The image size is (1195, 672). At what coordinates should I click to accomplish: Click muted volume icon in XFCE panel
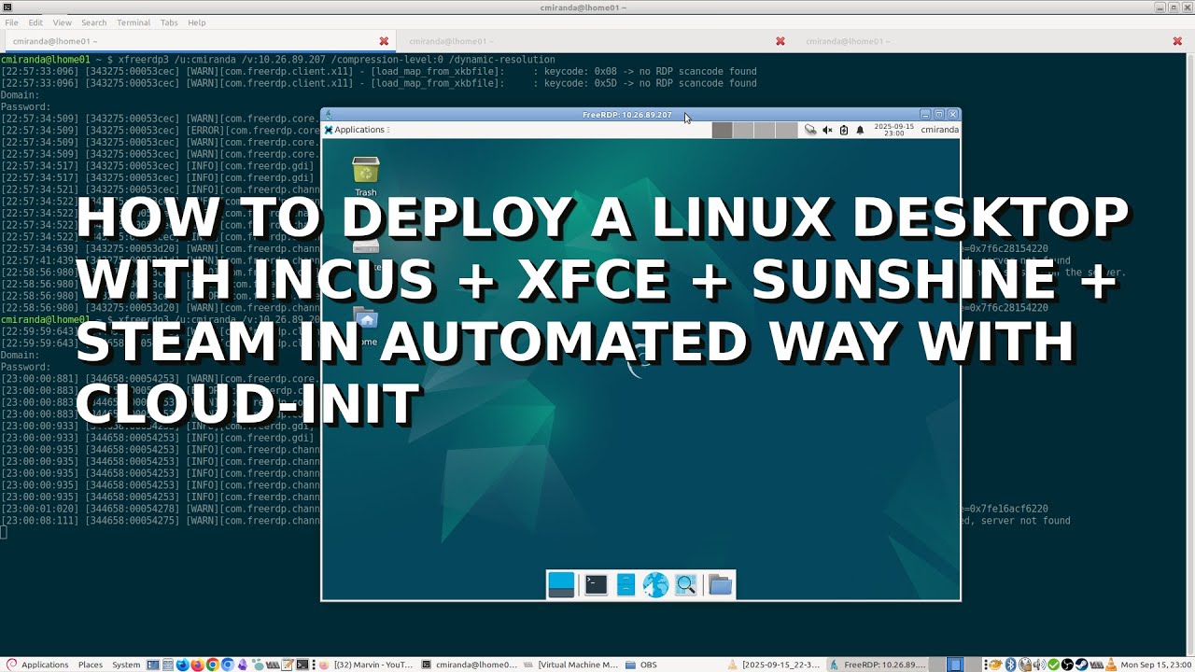pos(827,130)
